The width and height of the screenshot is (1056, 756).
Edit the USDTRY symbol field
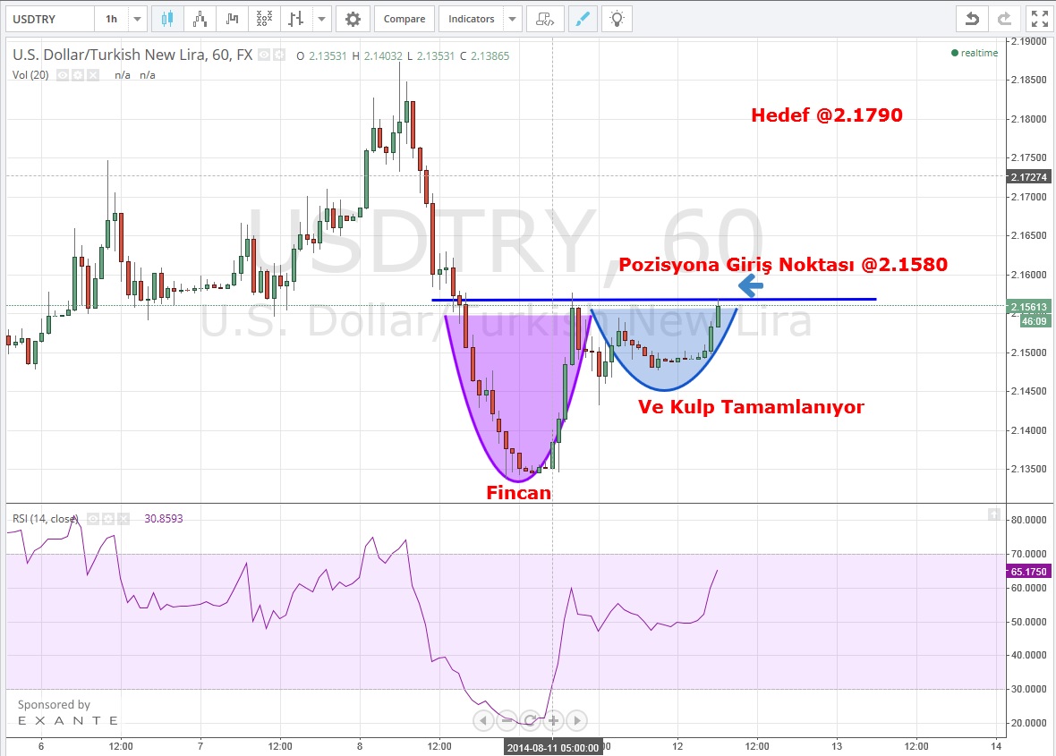45,19
